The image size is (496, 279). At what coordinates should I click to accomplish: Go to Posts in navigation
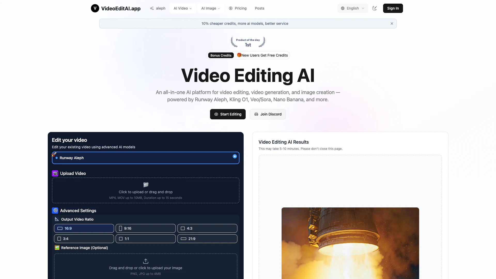coord(259,8)
